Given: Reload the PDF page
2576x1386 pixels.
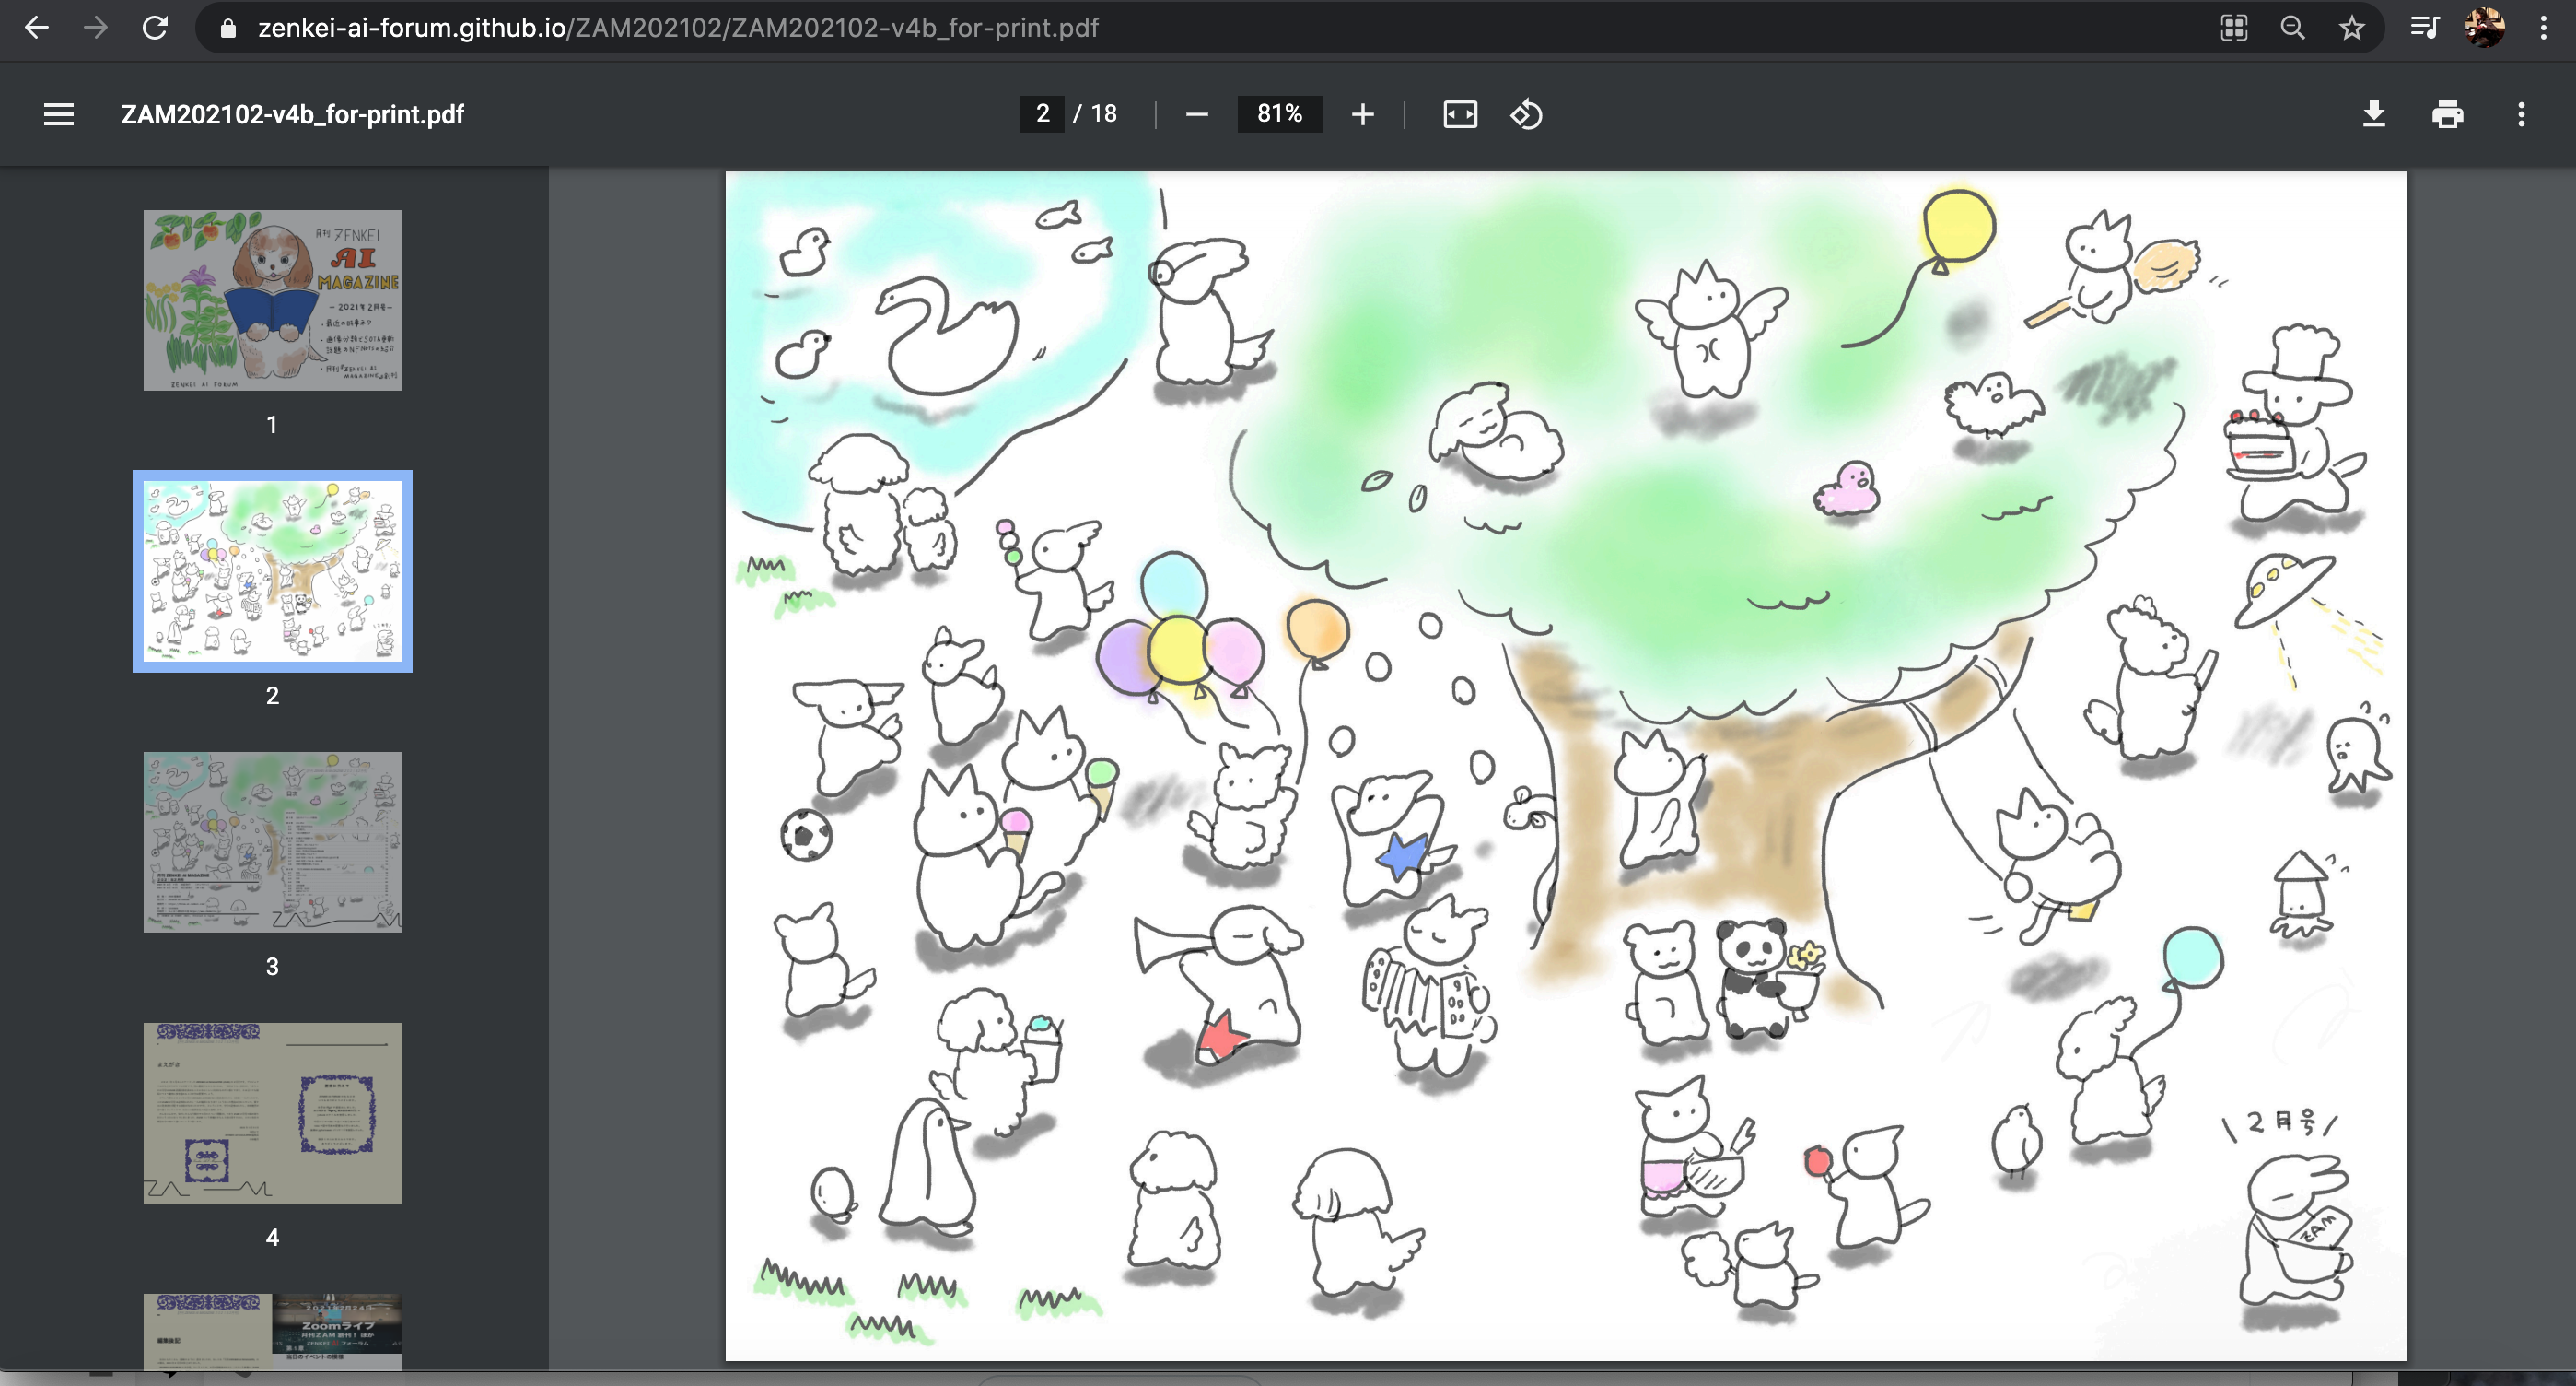Looking at the screenshot, I should pos(155,28).
